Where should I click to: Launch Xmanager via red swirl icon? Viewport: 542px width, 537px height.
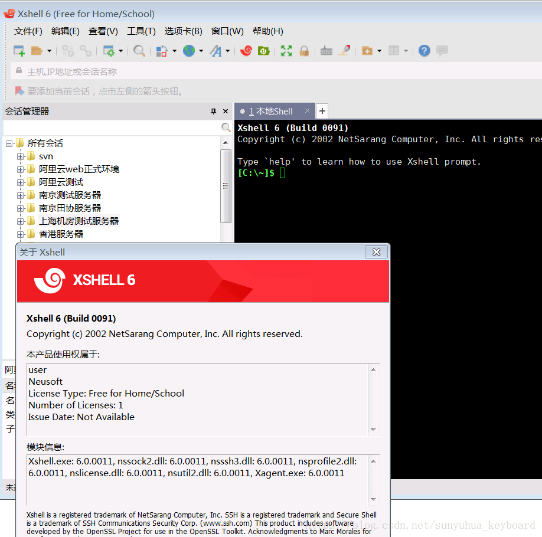[x=246, y=51]
